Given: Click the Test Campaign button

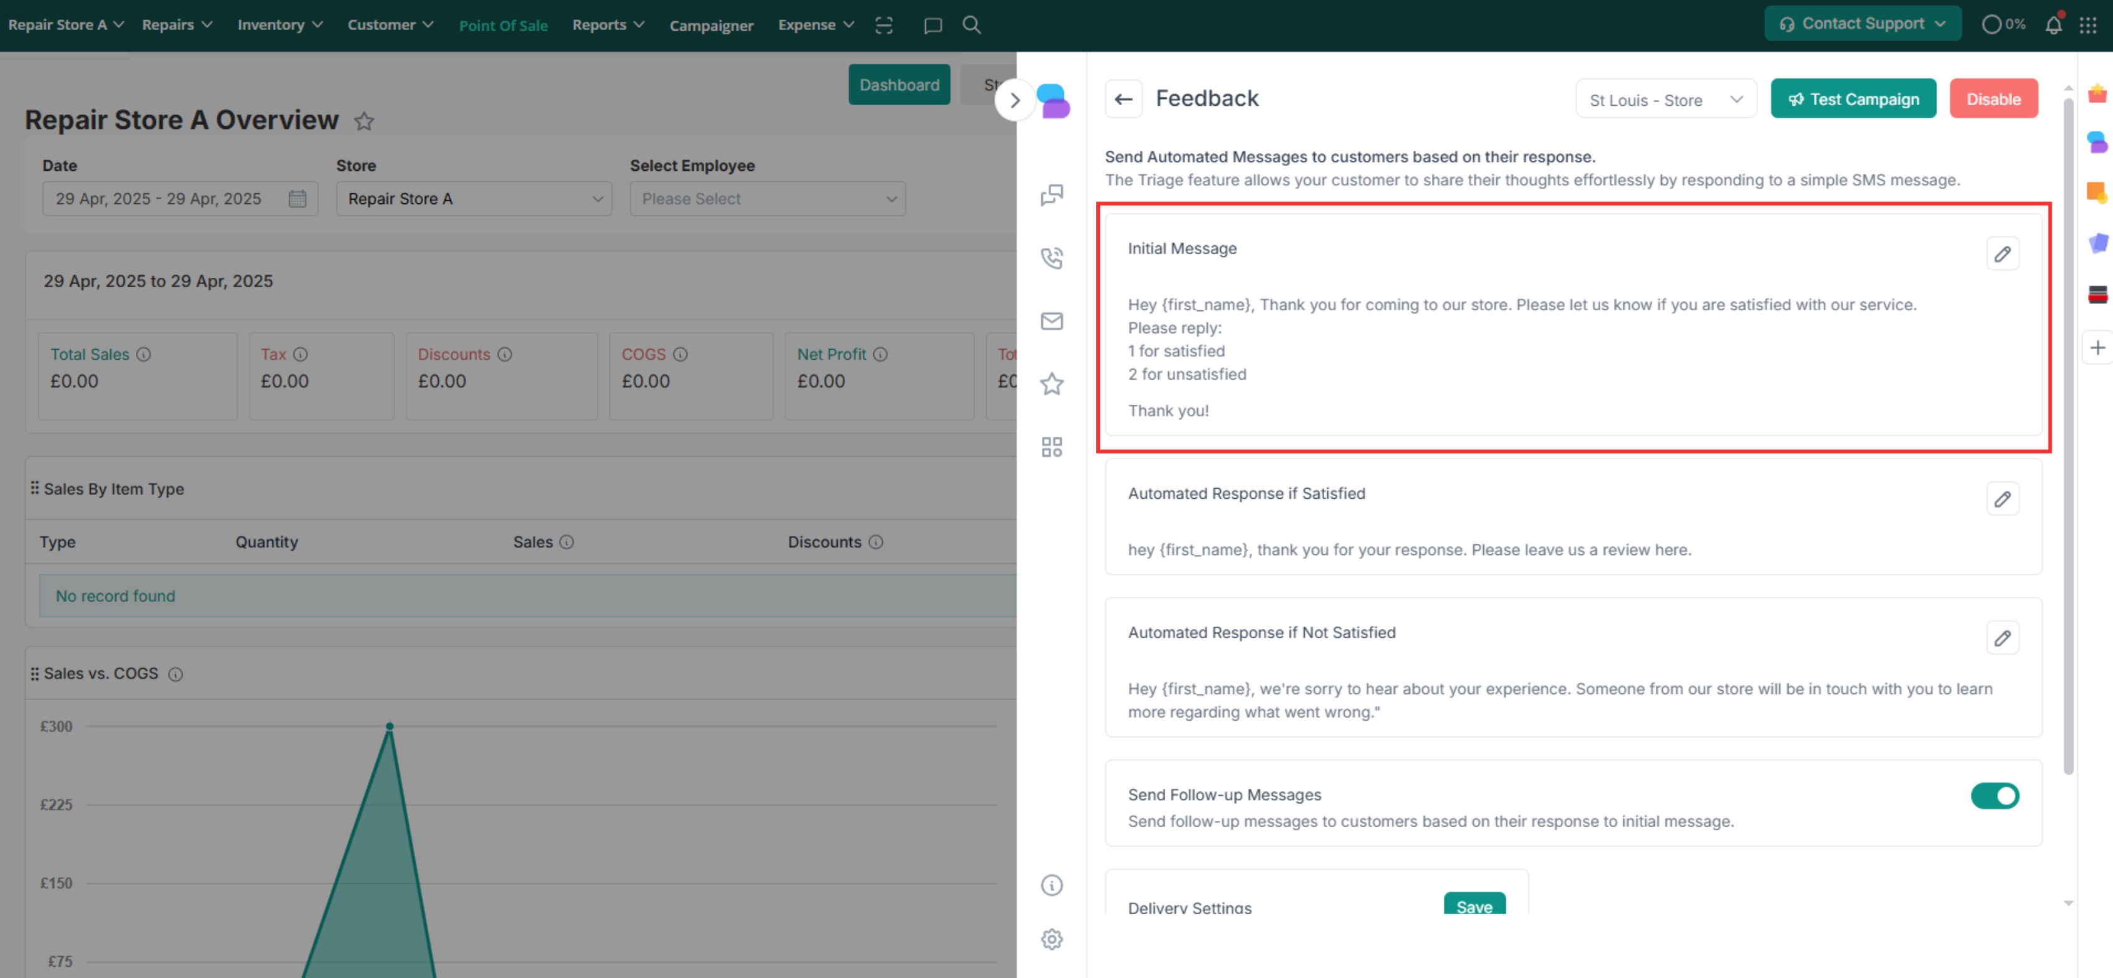Looking at the screenshot, I should [x=1853, y=99].
